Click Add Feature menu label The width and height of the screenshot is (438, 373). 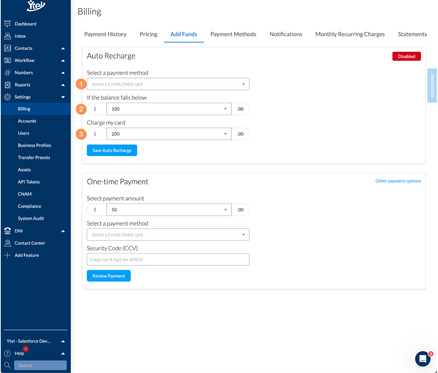click(27, 255)
